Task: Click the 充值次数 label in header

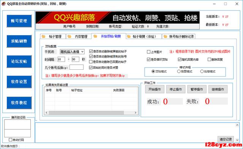Action: pos(163,27)
